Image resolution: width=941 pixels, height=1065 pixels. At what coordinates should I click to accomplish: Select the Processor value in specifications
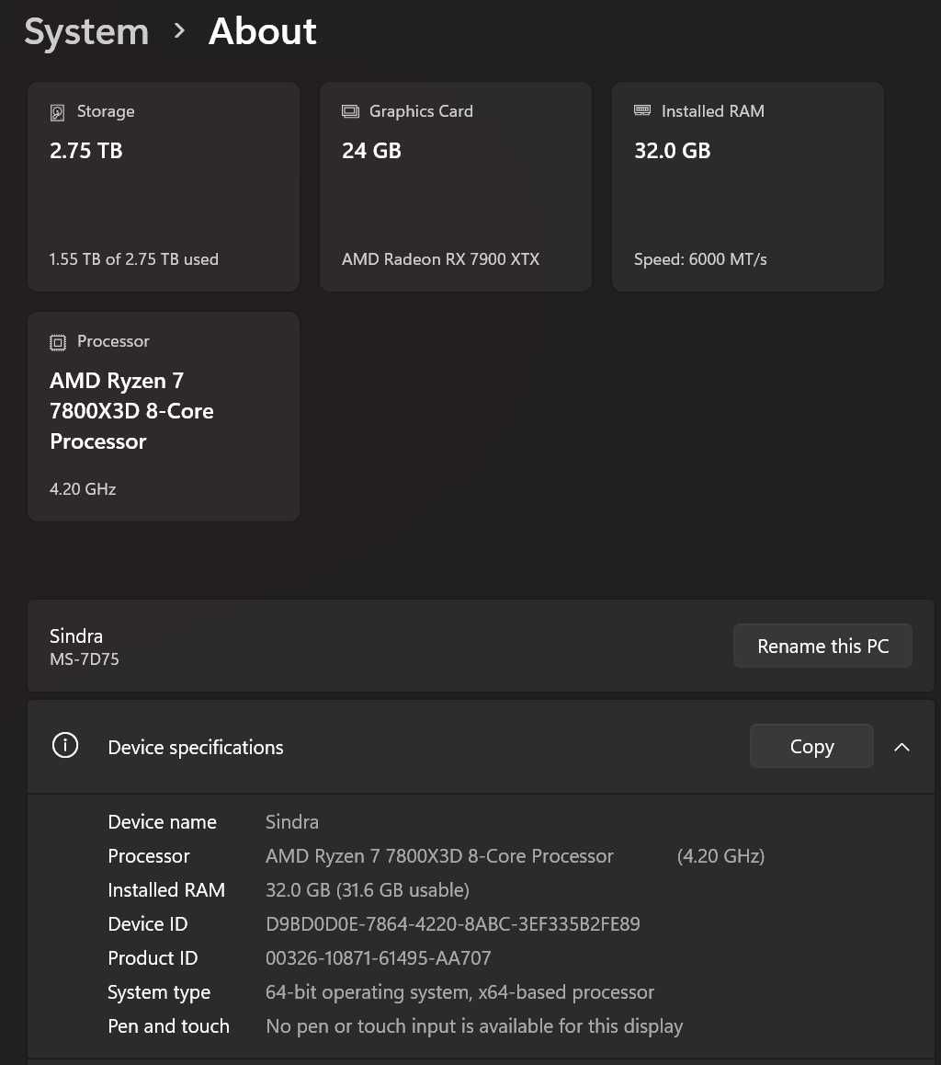439,856
